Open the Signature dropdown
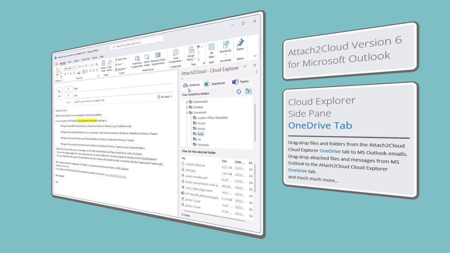The height and width of the screenshot is (253, 450). point(121,69)
